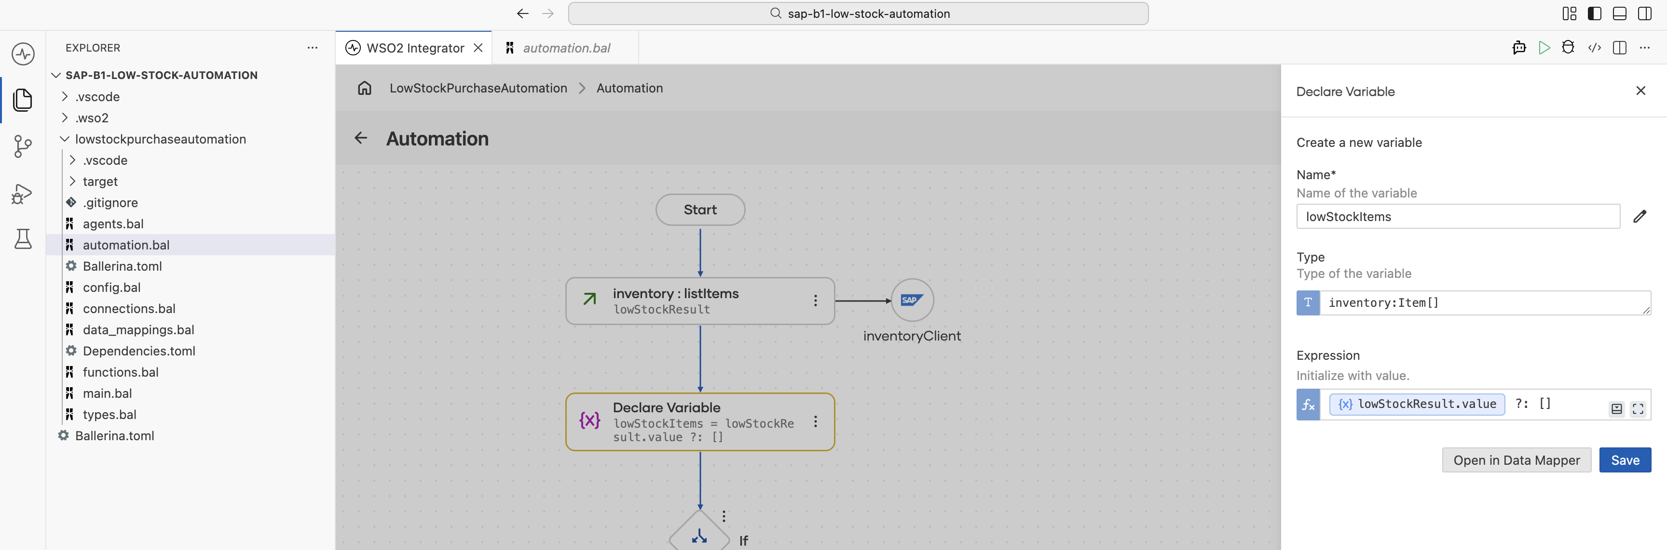Screen dimensions: 1667x550
Task: Open expression helper pane icon
Action: tap(1616, 408)
